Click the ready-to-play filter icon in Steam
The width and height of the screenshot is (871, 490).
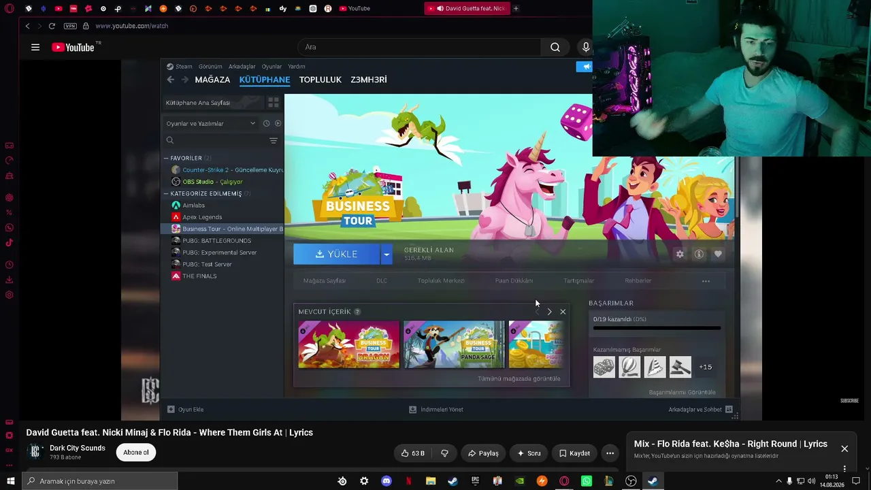278,123
